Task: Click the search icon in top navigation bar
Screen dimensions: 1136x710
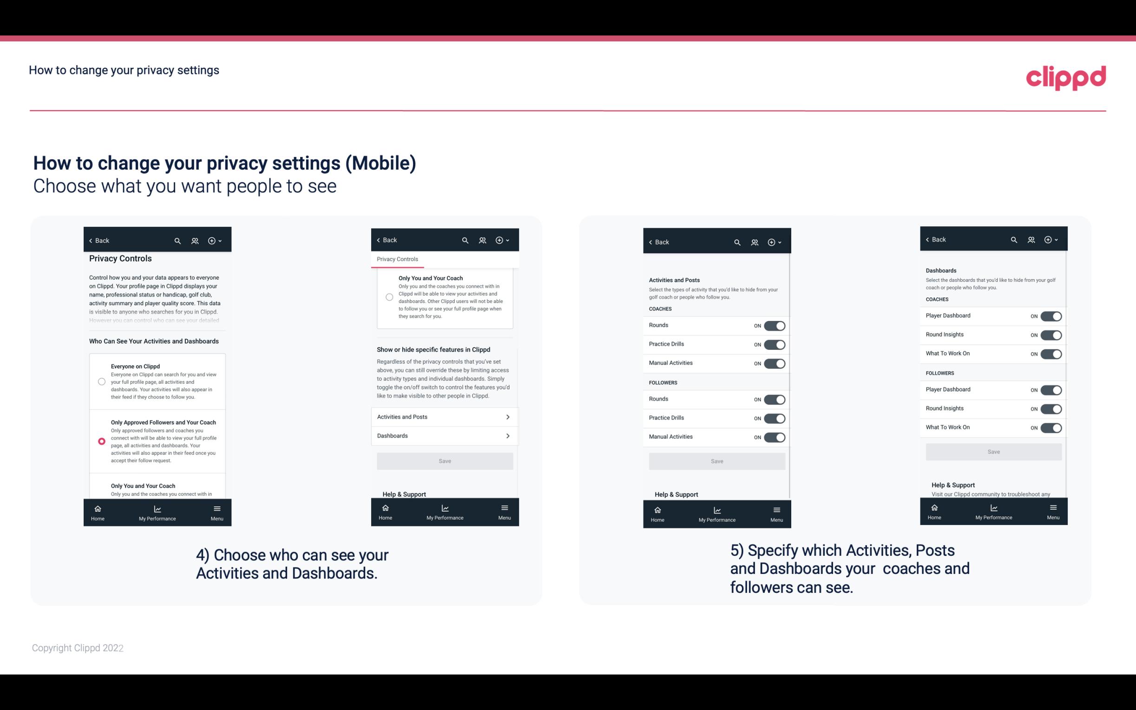Action: pyautogui.click(x=177, y=241)
